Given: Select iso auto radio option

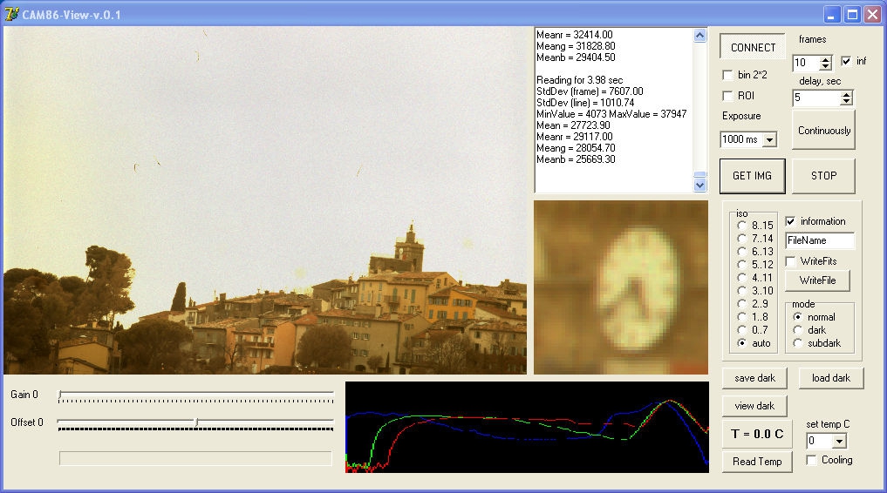Looking at the screenshot, I should (741, 343).
